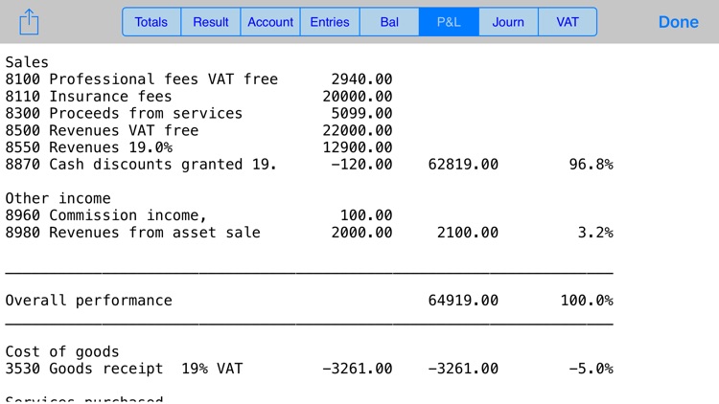The height and width of the screenshot is (404, 719).
Task: Click the 3.2% percentage
Action: click(x=595, y=233)
